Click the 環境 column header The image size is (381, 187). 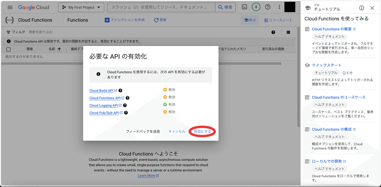(x=30, y=49)
